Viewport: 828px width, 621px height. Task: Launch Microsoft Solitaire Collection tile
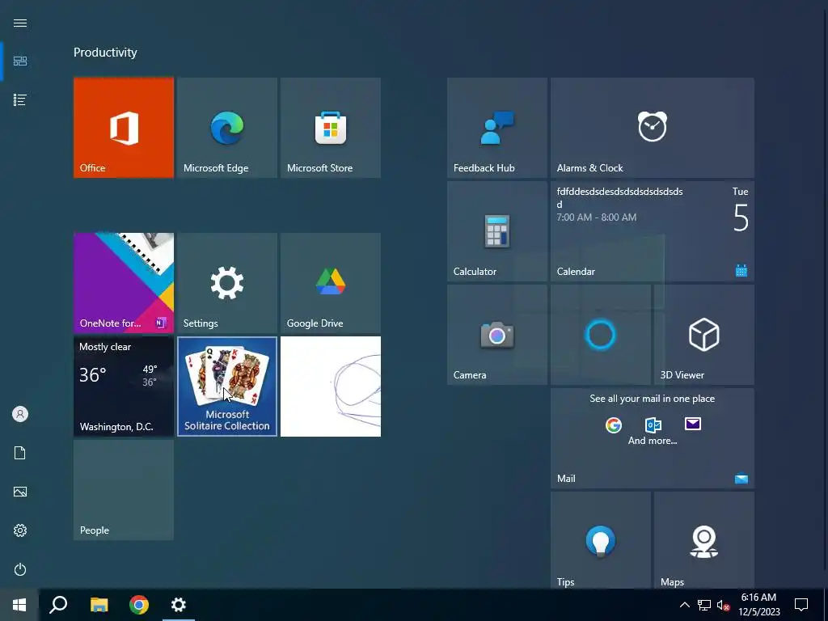(x=227, y=387)
